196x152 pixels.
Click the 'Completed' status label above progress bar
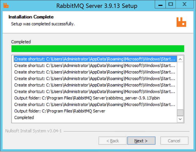pyautogui.click(x=21, y=42)
